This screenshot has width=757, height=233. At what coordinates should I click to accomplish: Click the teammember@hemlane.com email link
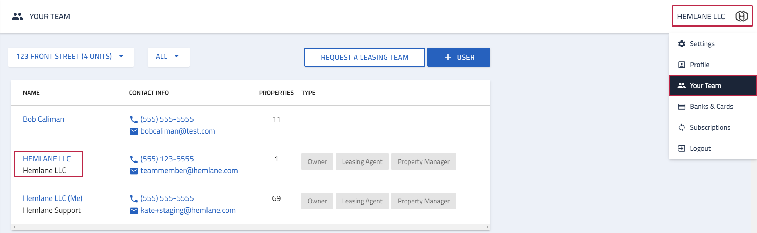[x=189, y=171]
